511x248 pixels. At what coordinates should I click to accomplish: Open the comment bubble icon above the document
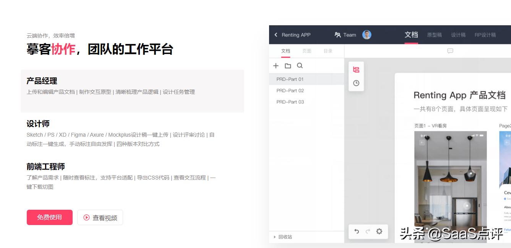coord(449,51)
